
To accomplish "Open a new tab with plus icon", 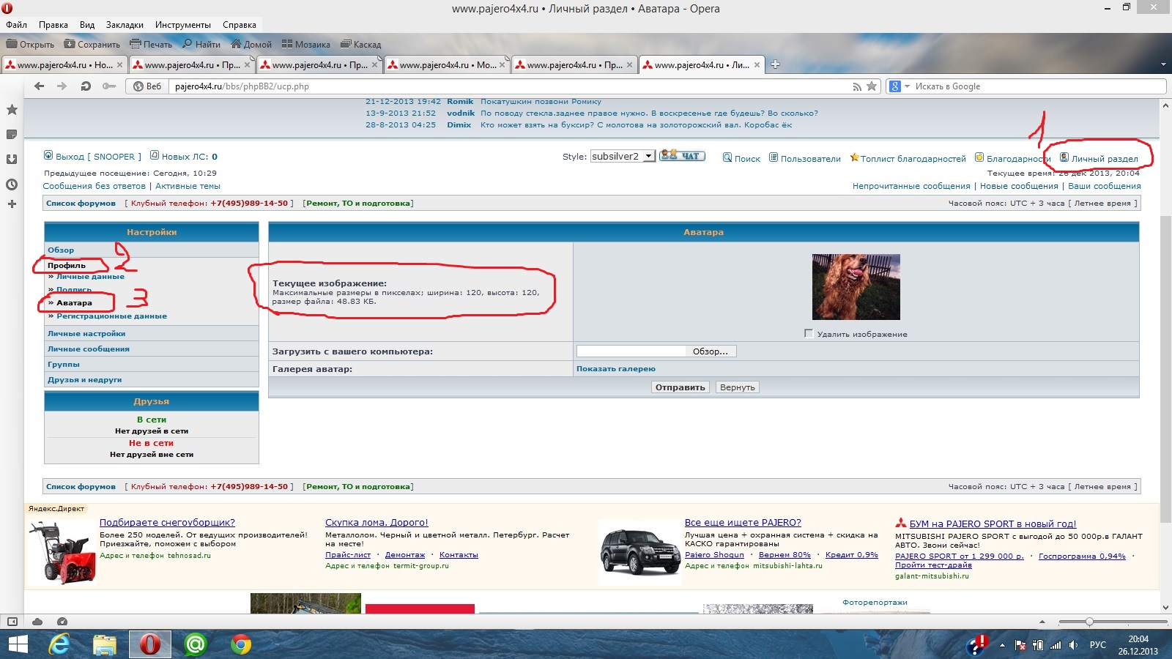I will [x=775, y=64].
